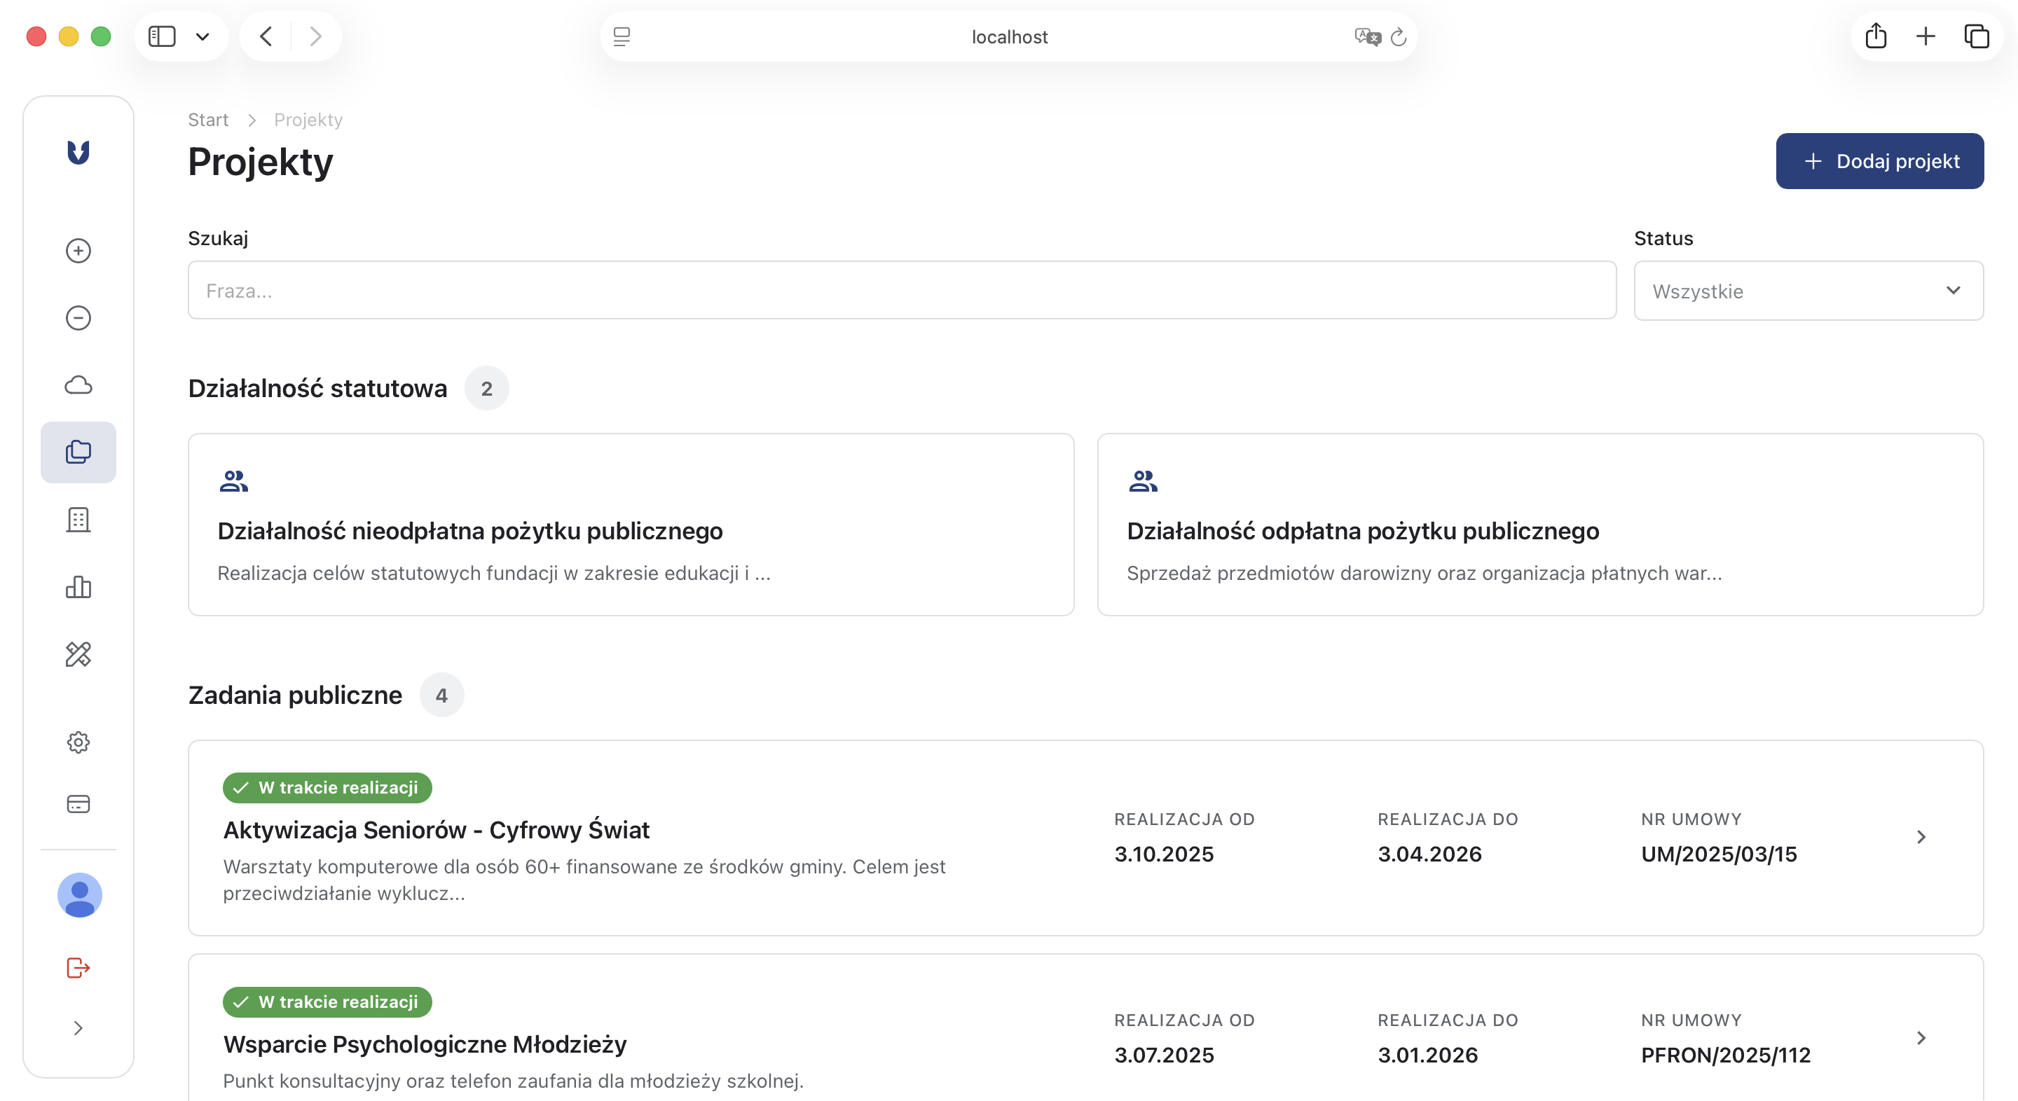Click the plus-circle icon in sidebar
Viewport: 2018px width, 1101px height.
tap(78, 251)
